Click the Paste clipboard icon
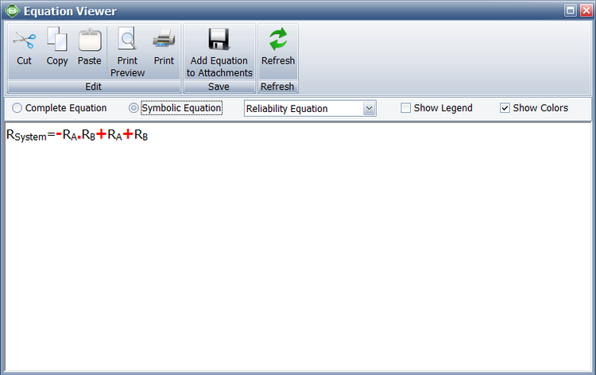596x375 pixels. click(x=90, y=40)
